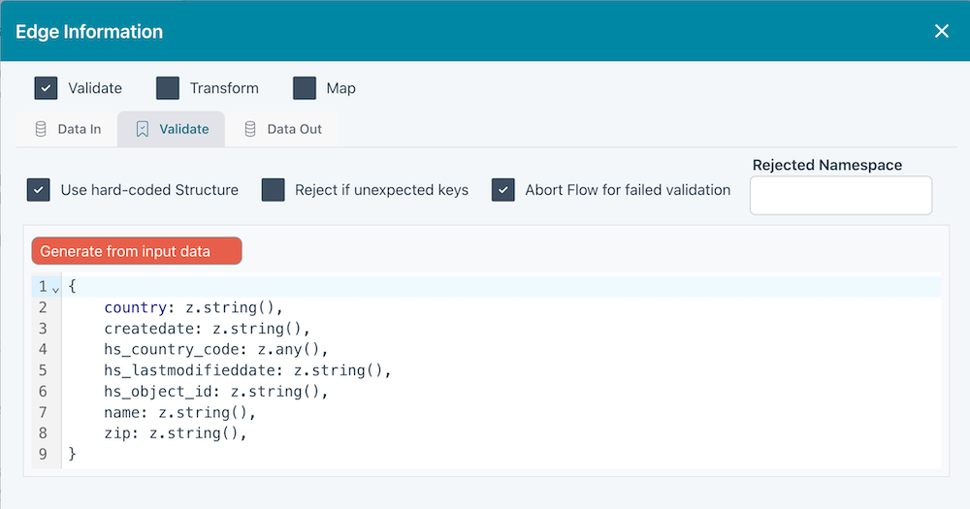Click the hs_country_code z.any() line
This screenshot has width=970, height=509.
pyautogui.click(x=216, y=350)
